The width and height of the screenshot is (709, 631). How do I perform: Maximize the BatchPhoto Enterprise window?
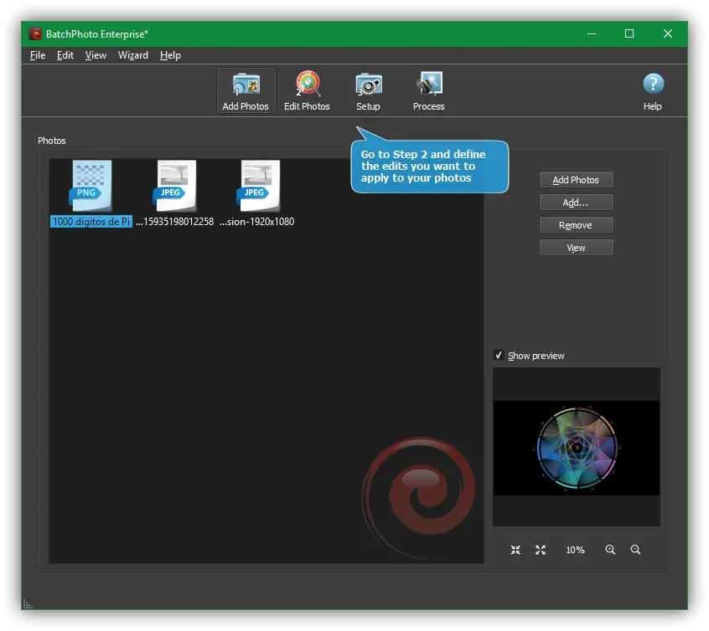[629, 33]
